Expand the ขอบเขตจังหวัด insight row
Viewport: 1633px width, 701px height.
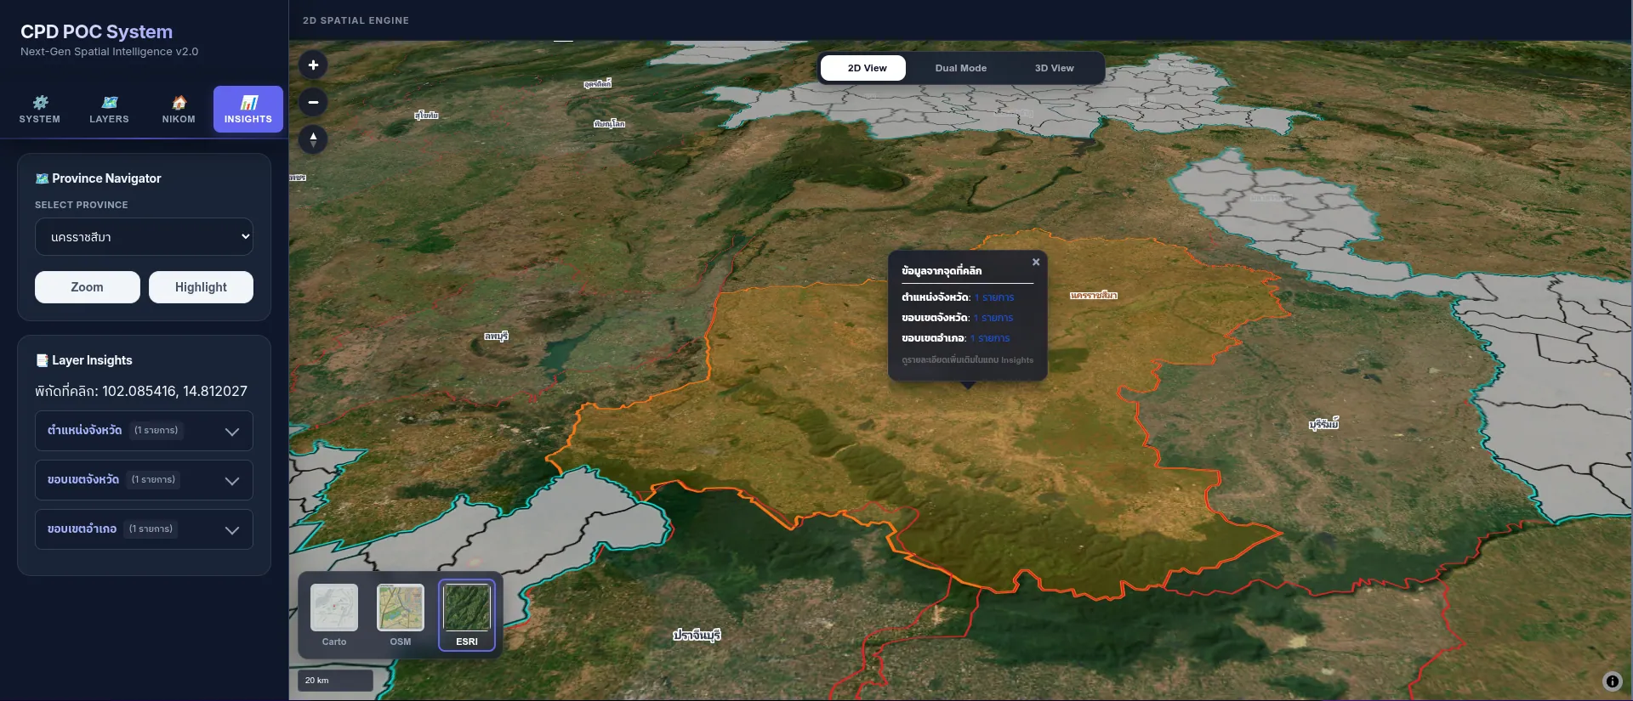[144, 480]
